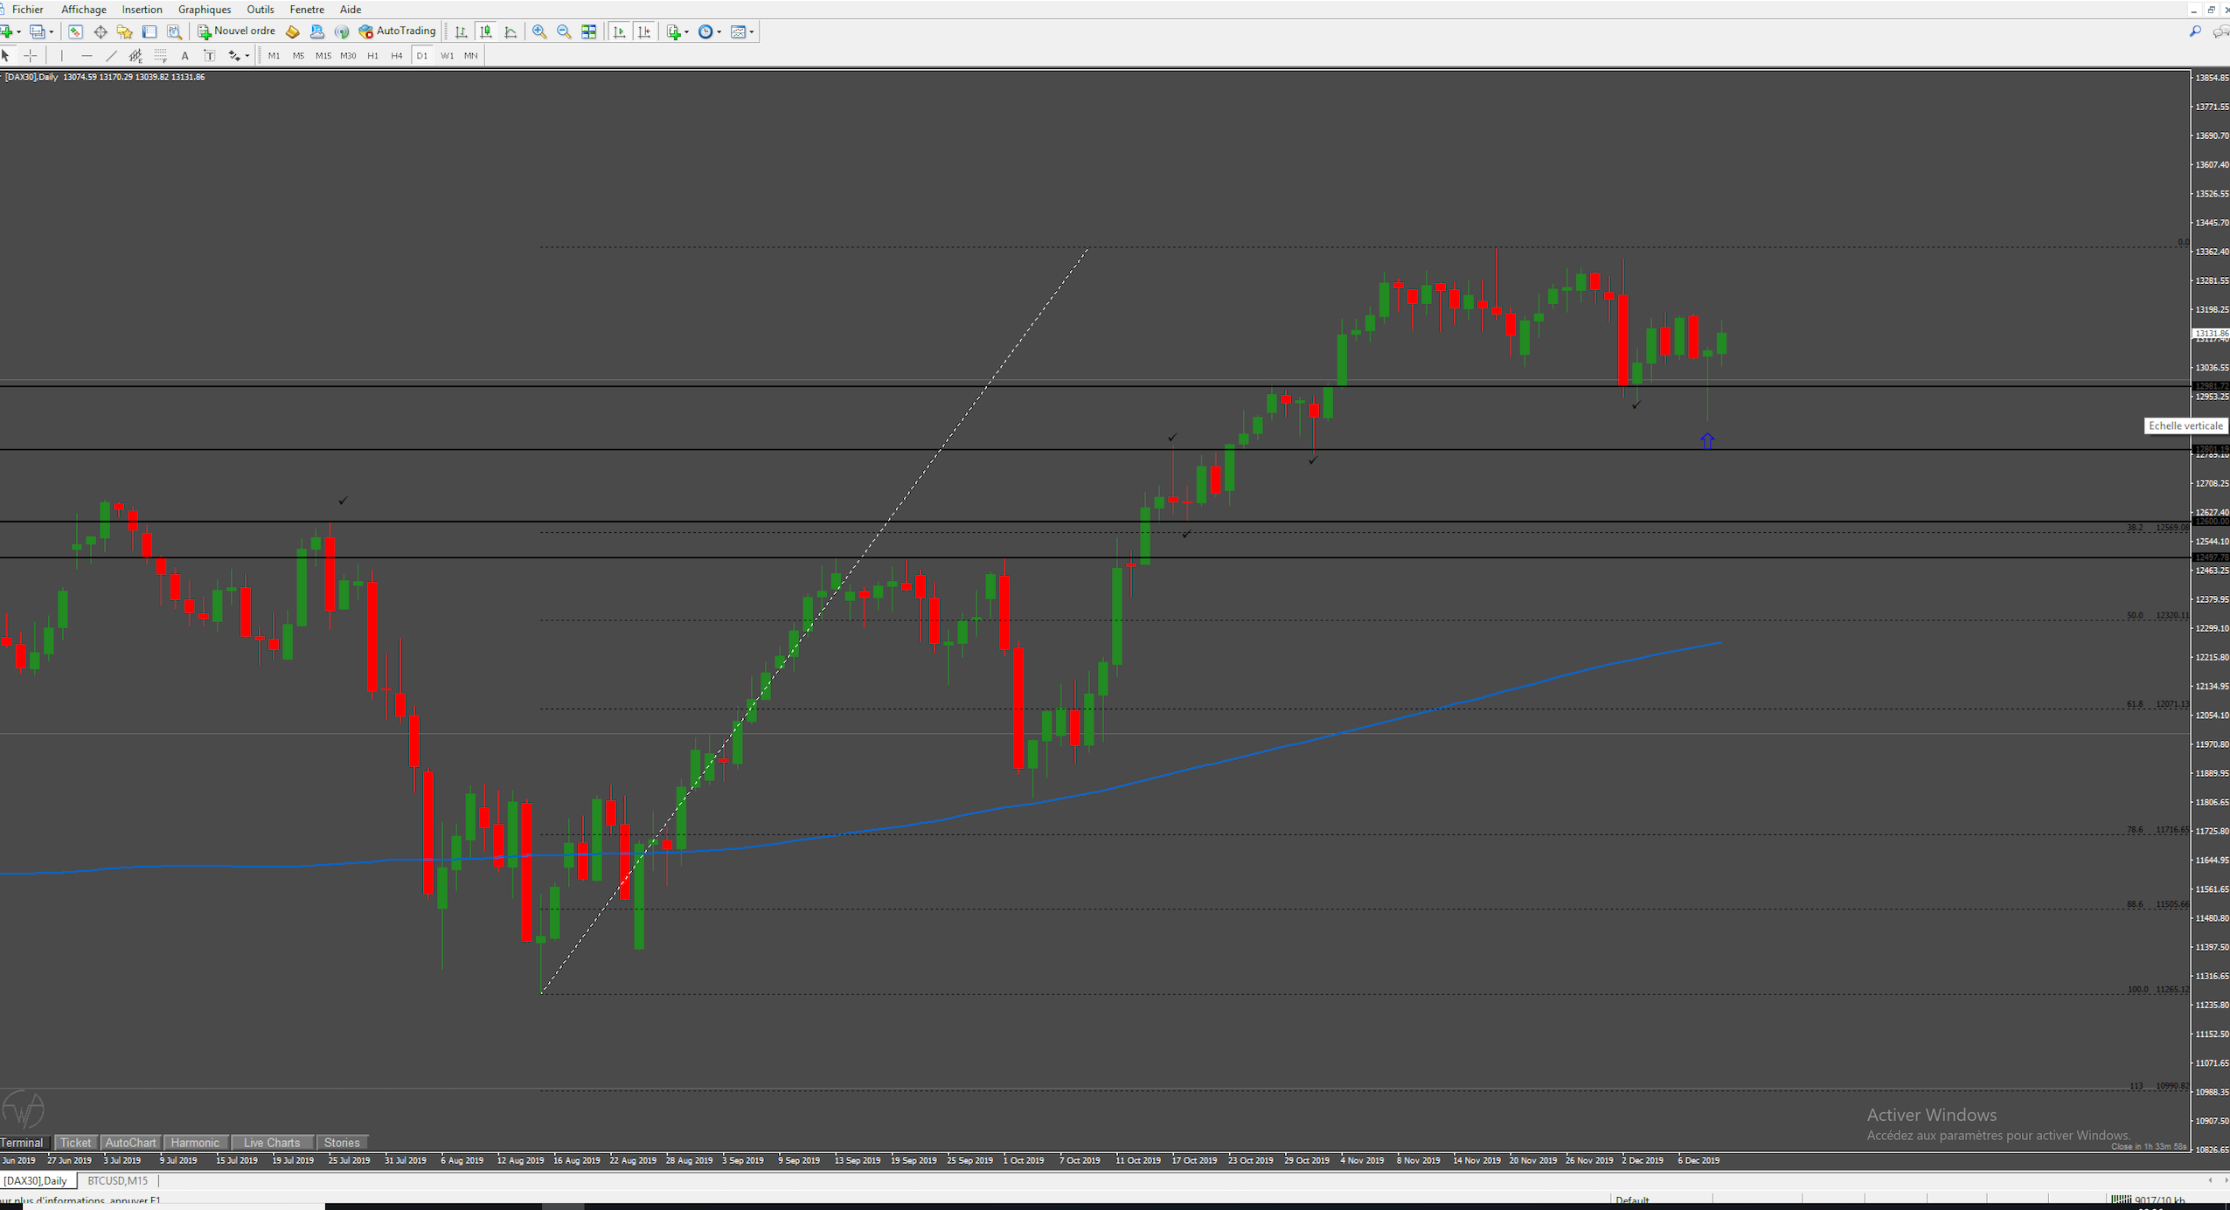This screenshot has width=2230, height=1210.
Task: Open the Outils menu
Action: [261, 10]
